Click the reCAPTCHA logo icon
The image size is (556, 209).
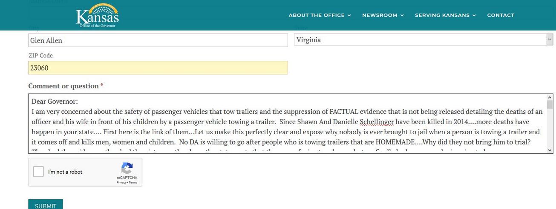click(x=127, y=168)
